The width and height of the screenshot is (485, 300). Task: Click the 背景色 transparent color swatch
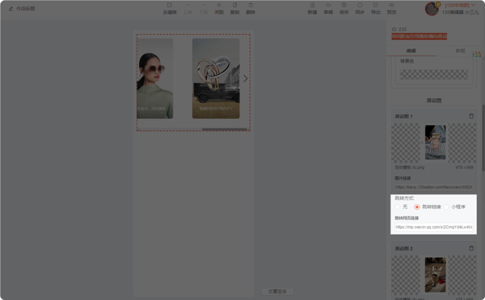(434, 74)
